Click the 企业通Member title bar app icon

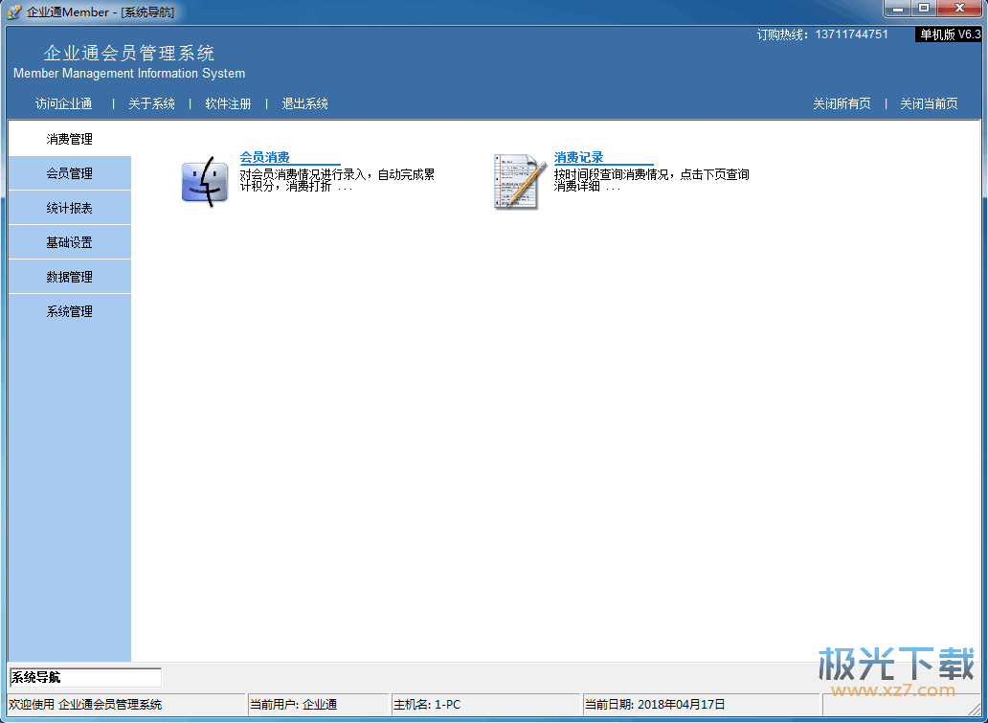pos(13,11)
